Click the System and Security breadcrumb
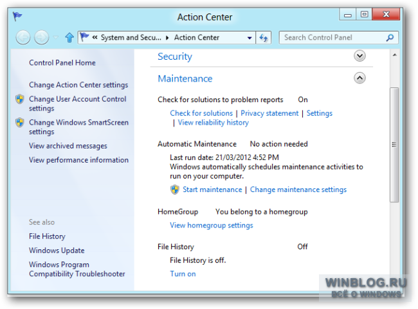This screenshot has width=418, height=309. coord(131,37)
